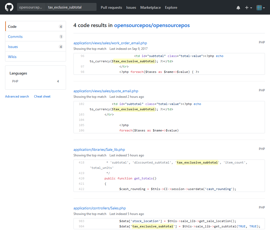Screen dimensions: 270x238
Task: Filter results by PHP language
Action: pyautogui.click(x=15, y=81)
